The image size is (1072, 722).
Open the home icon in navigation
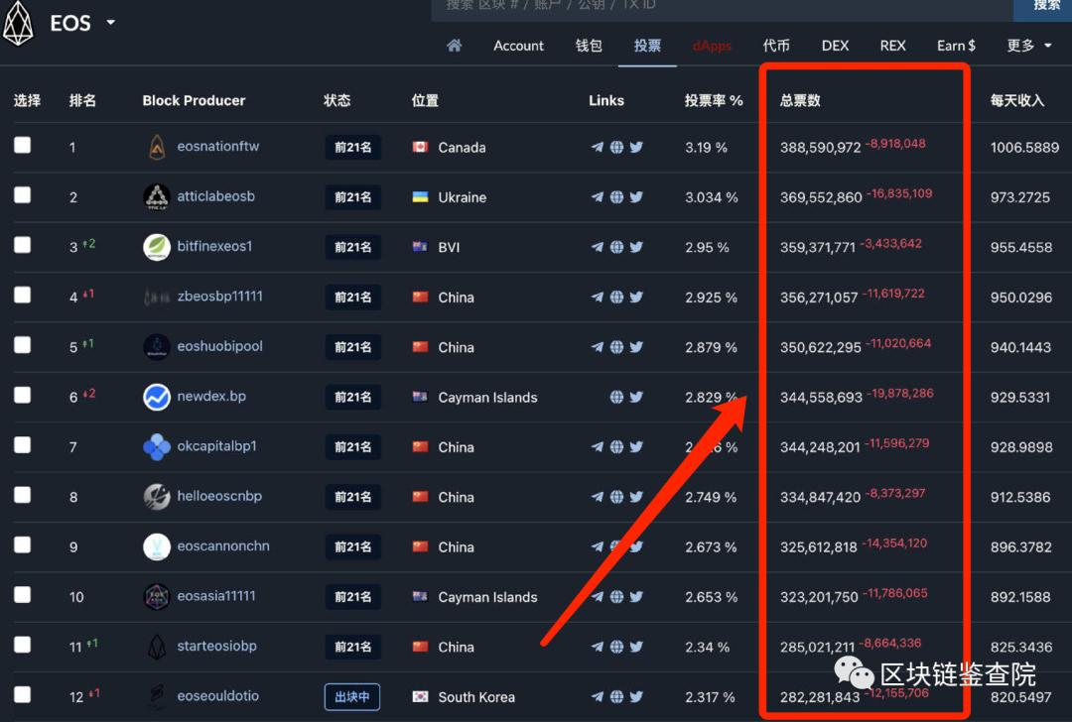pyautogui.click(x=454, y=46)
